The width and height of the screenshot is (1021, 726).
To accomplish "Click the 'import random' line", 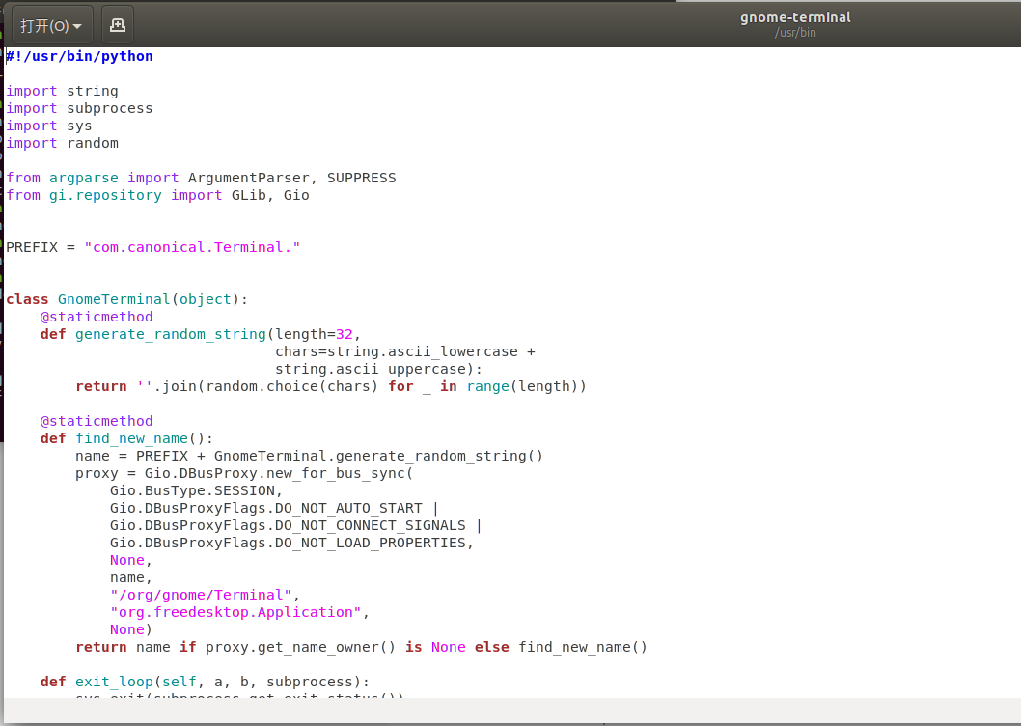I will click(62, 143).
